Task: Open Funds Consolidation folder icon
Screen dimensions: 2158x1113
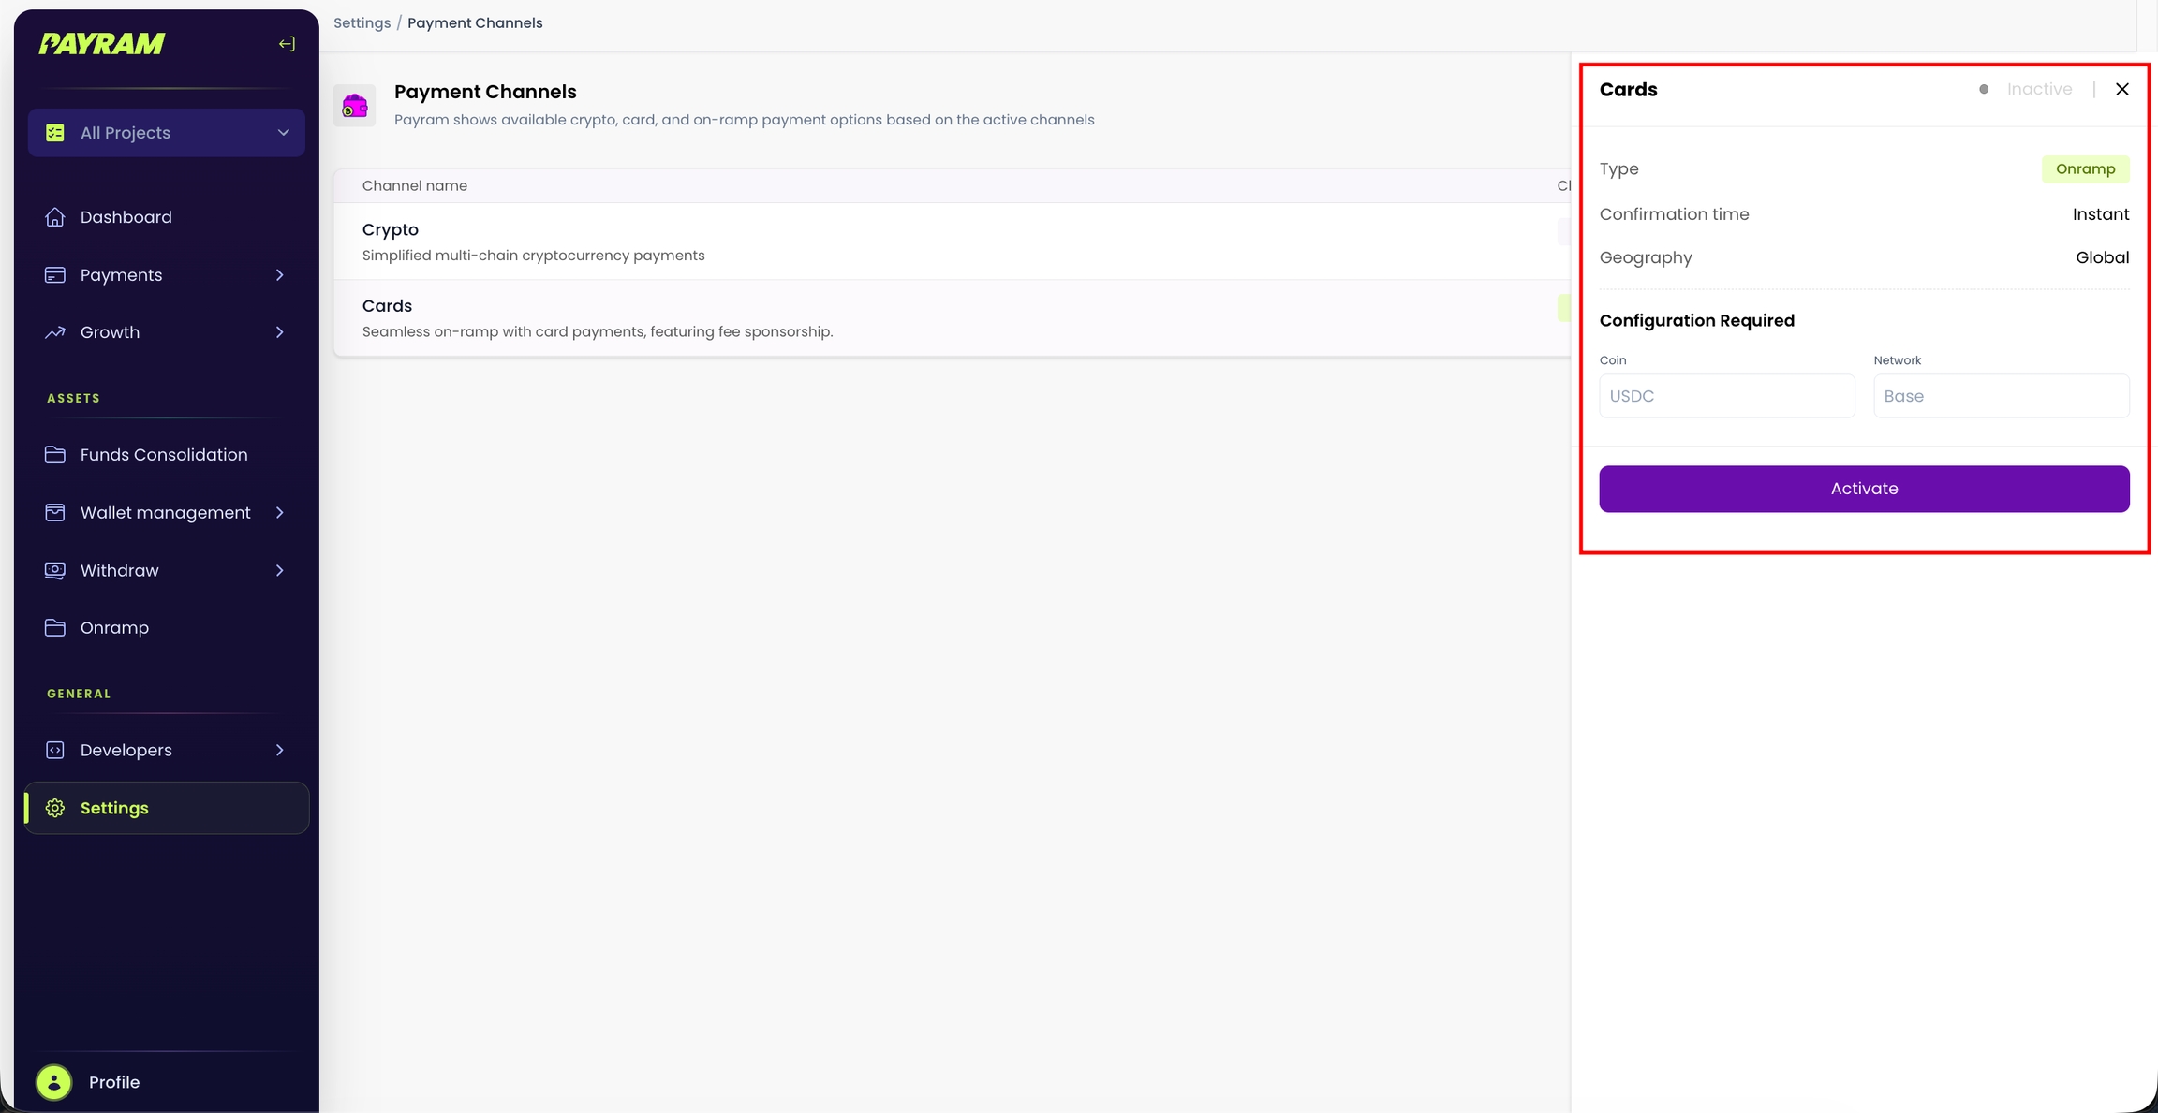Action: coord(55,454)
